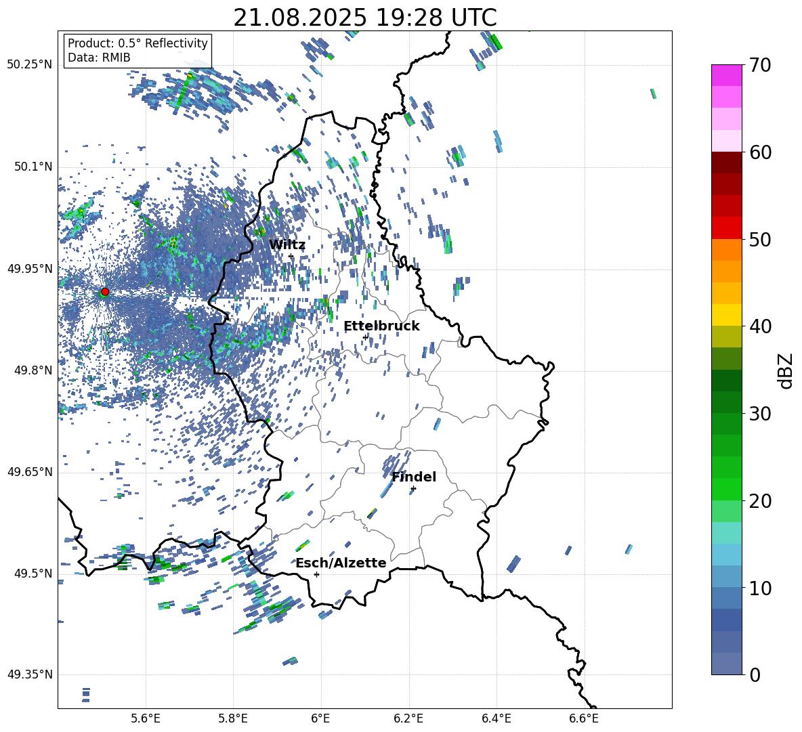Click the 49.65°N latitude label
This screenshot has height=732, width=802.
30,471
